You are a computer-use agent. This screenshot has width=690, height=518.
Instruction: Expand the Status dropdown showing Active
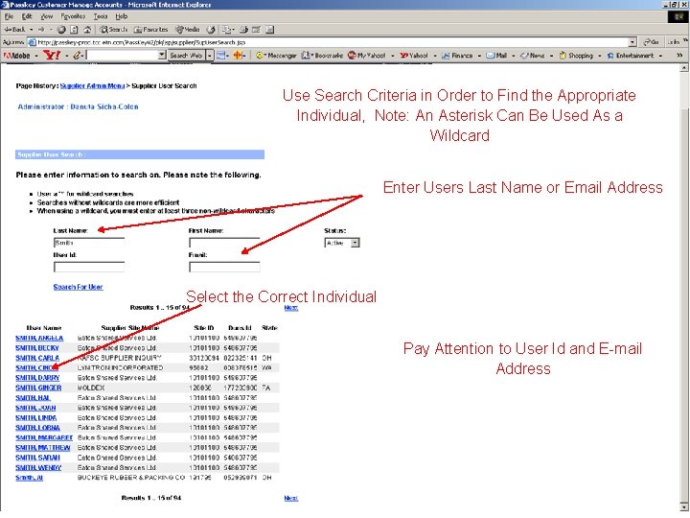[x=355, y=243]
